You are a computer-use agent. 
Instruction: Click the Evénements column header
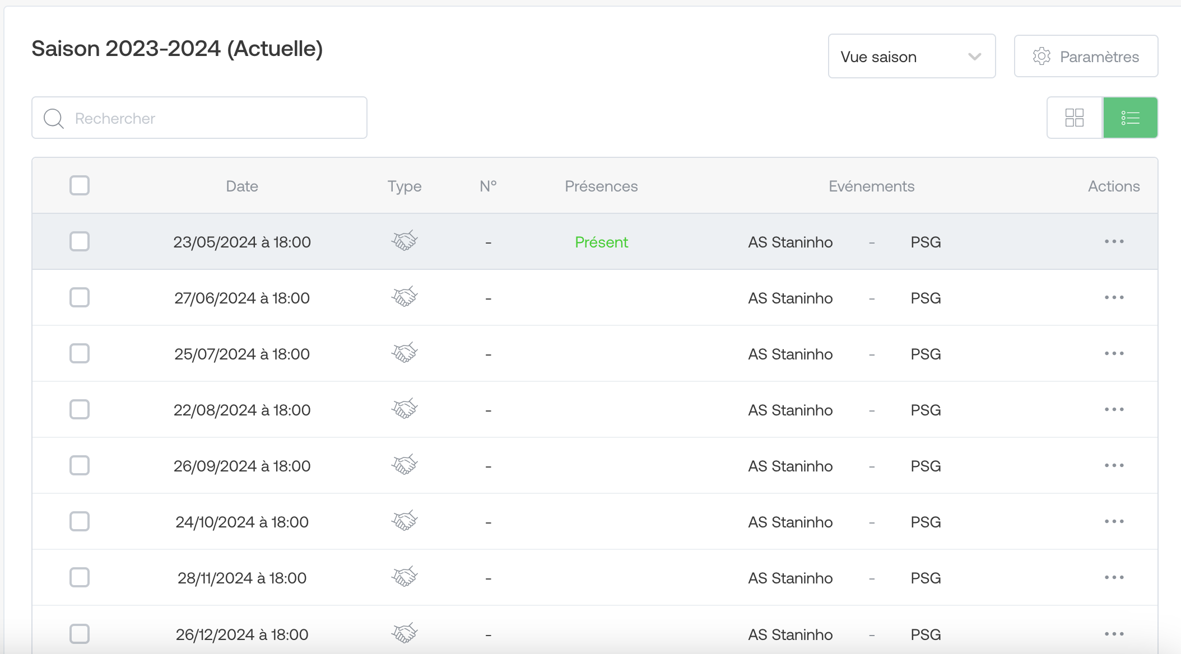tap(872, 186)
